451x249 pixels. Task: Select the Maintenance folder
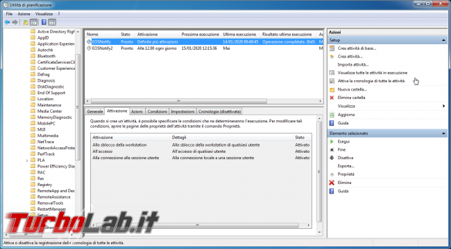49,105
